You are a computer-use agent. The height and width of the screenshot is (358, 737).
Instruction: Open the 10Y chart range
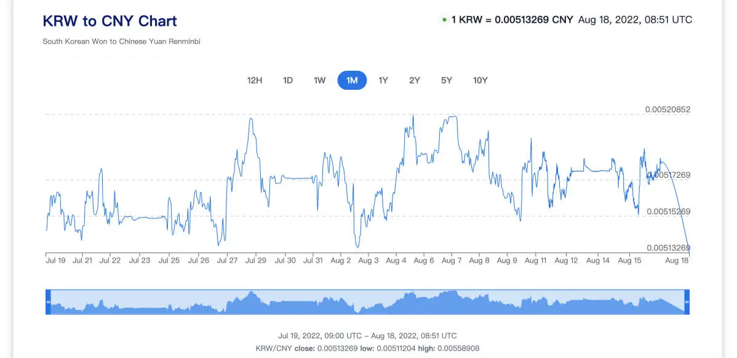pos(480,81)
